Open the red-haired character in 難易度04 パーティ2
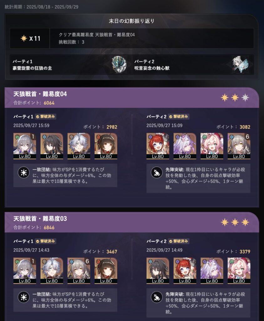Screen dimensions: 264x321 coord(158,146)
